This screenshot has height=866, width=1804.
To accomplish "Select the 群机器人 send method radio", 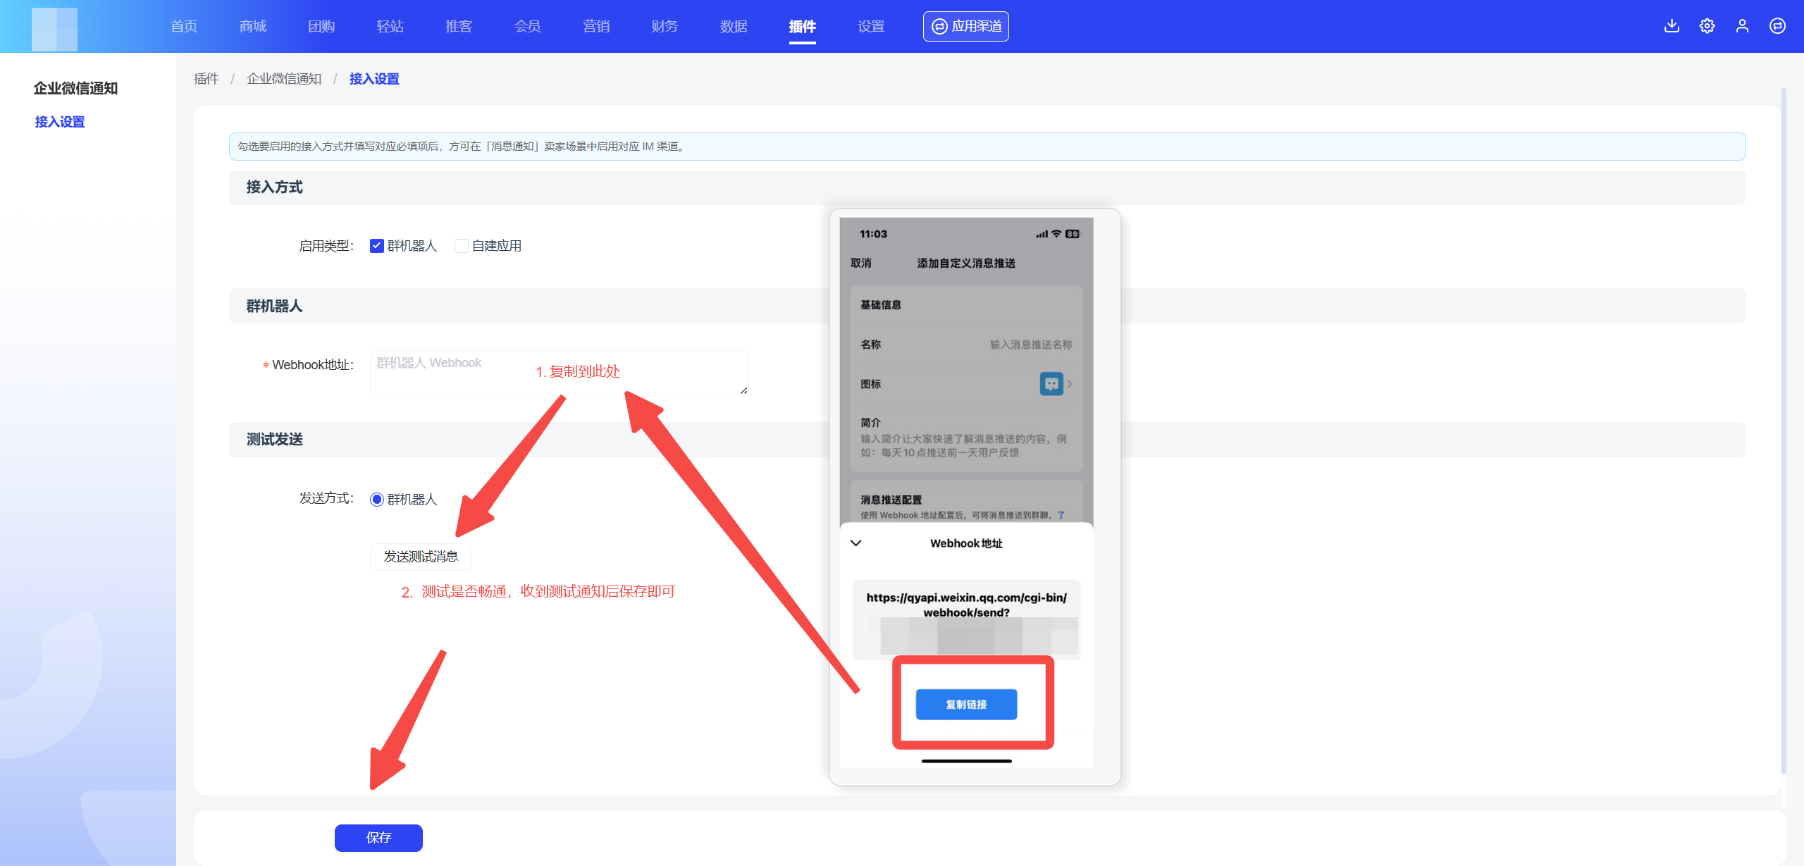I will click(x=377, y=500).
